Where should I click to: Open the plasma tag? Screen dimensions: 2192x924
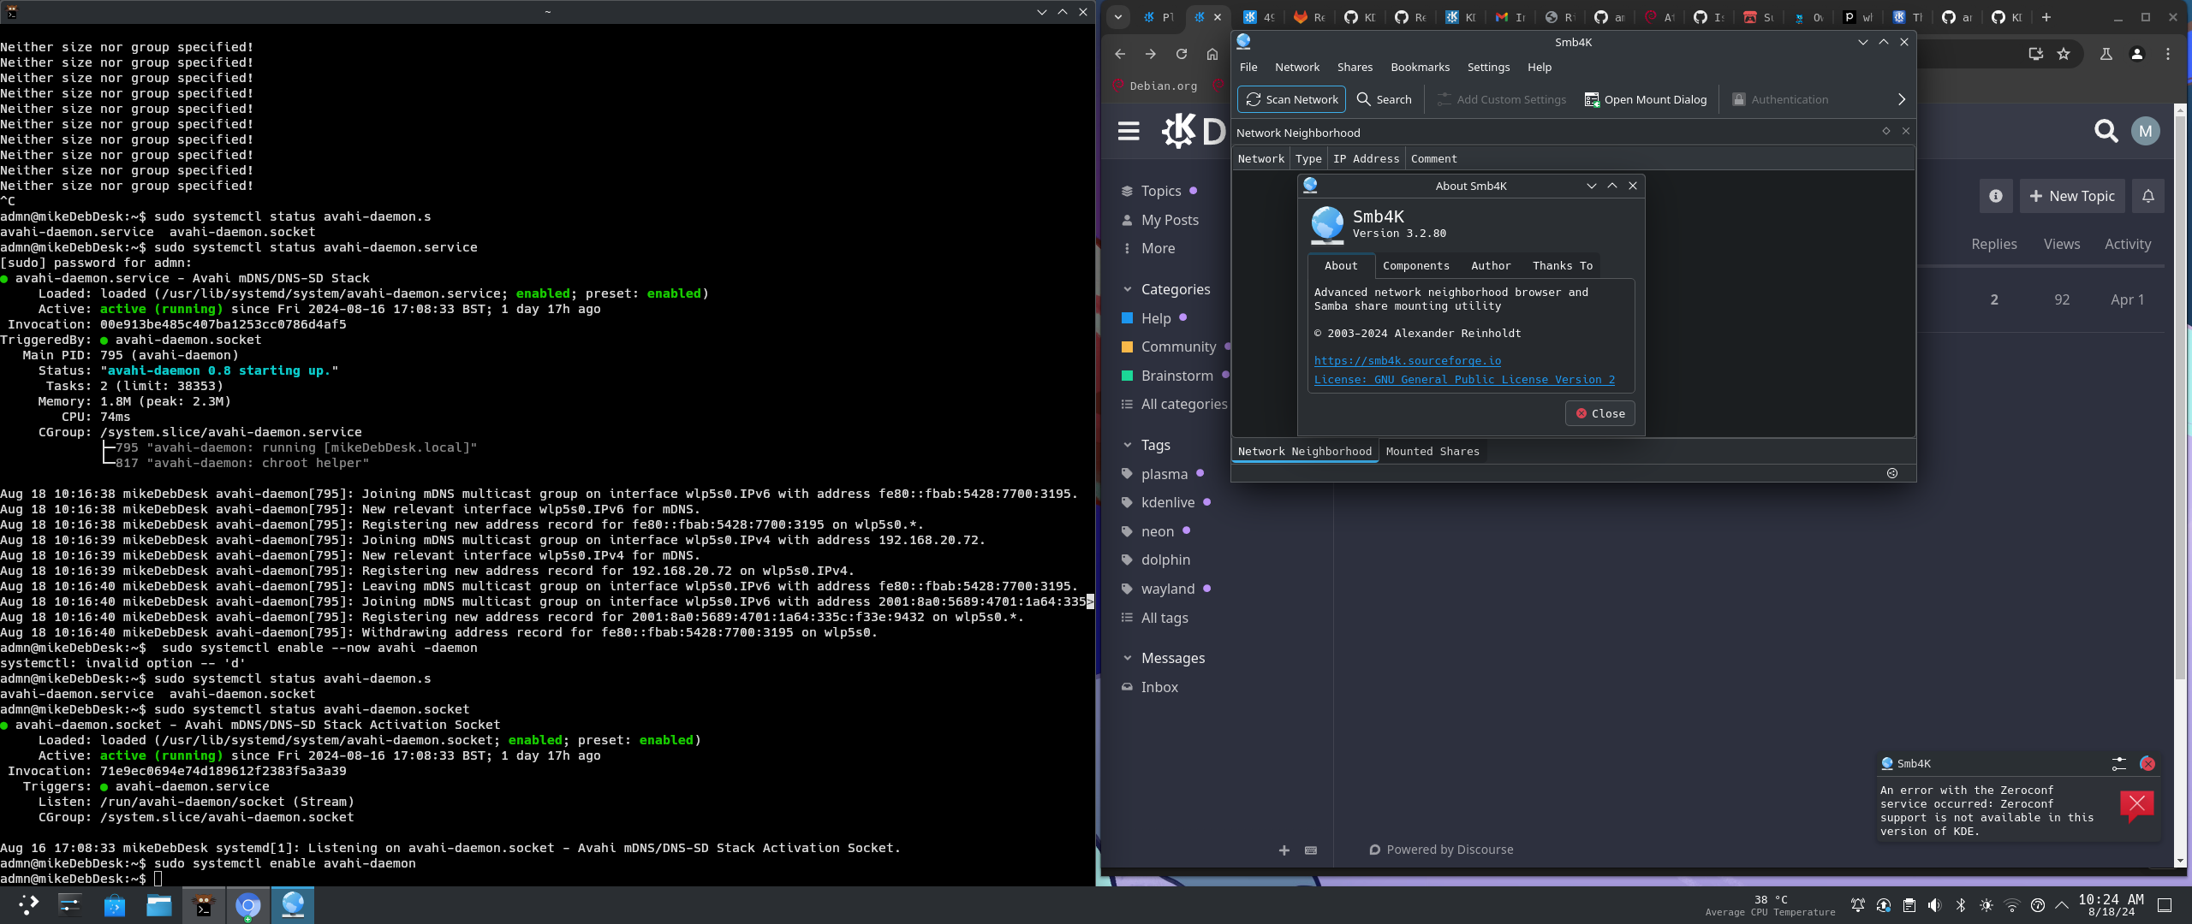(1164, 474)
